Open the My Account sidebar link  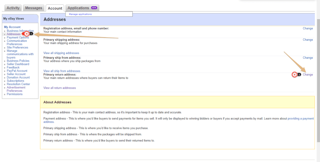tap(12, 27)
